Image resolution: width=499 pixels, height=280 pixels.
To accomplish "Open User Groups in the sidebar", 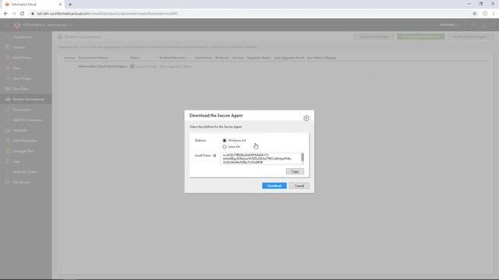I will click(x=22, y=79).
